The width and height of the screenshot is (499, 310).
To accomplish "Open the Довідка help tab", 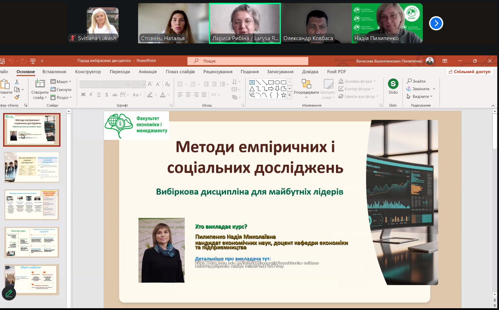I will coord(310,72).
